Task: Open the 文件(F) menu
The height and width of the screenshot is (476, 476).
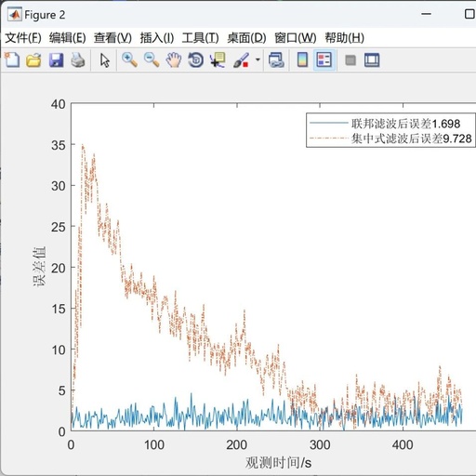Action: [23, 38]
